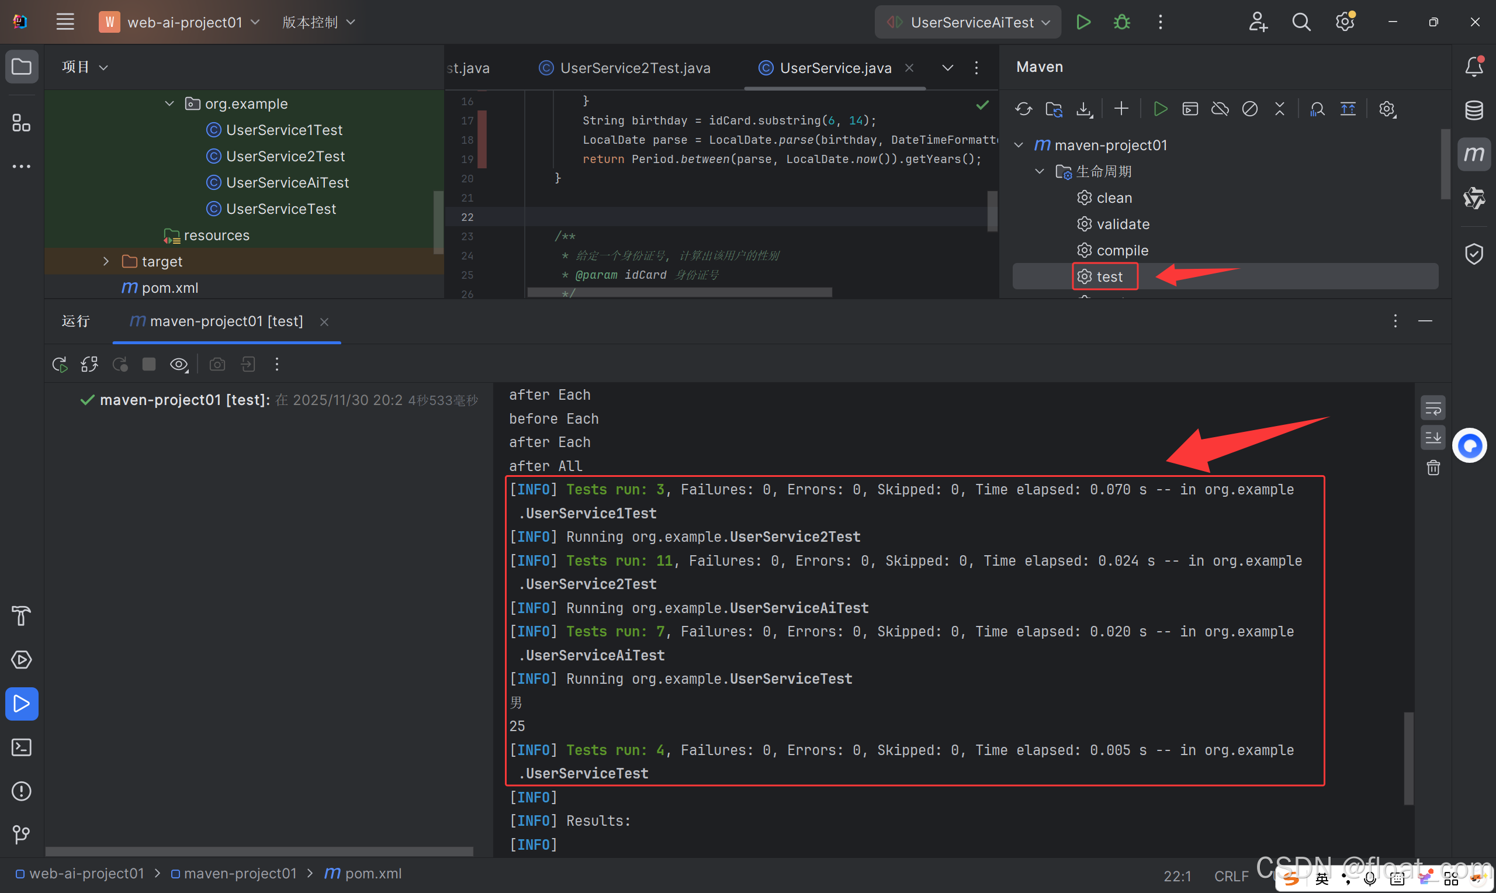Click the clear console trash icon
1496x893 pixels.
(1433, 468)
